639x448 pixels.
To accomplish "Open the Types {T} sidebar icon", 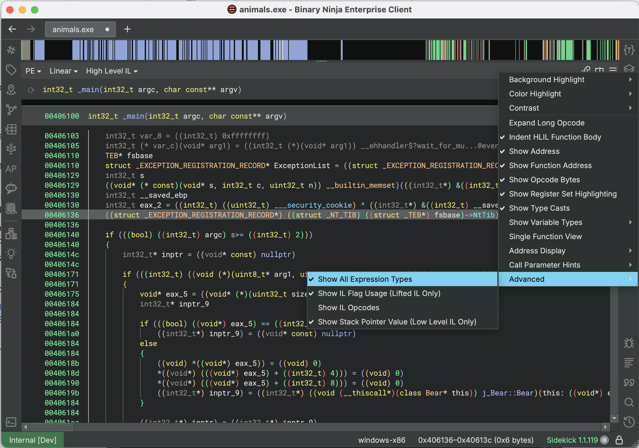I will tap(629, 50).
